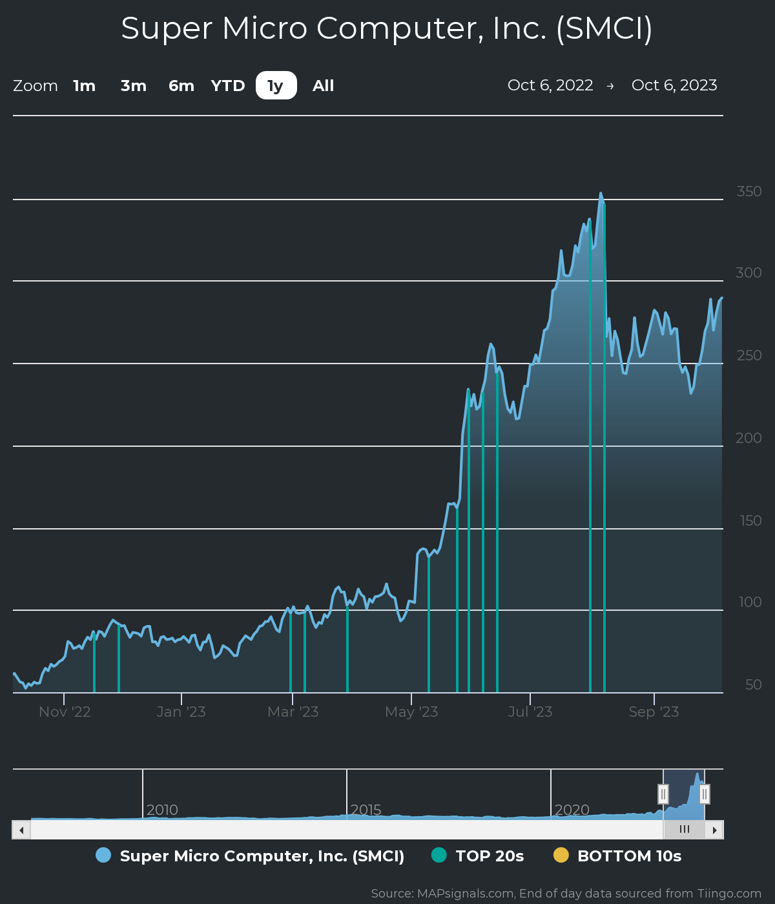
Task: Switch zoom to YTD
Action: click(228, 85)
